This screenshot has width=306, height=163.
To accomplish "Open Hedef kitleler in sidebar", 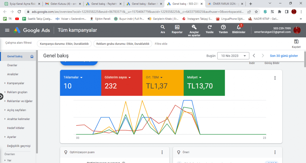I will 16,128.
